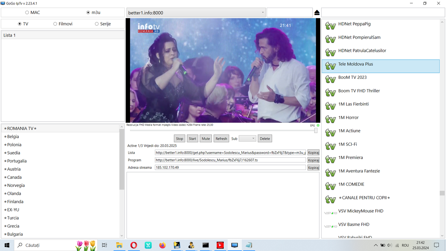This screenshot has width=446, height=251.
Task: Click the TV icon next to HDNet PeppaPig
Action: tap(330, 26)
